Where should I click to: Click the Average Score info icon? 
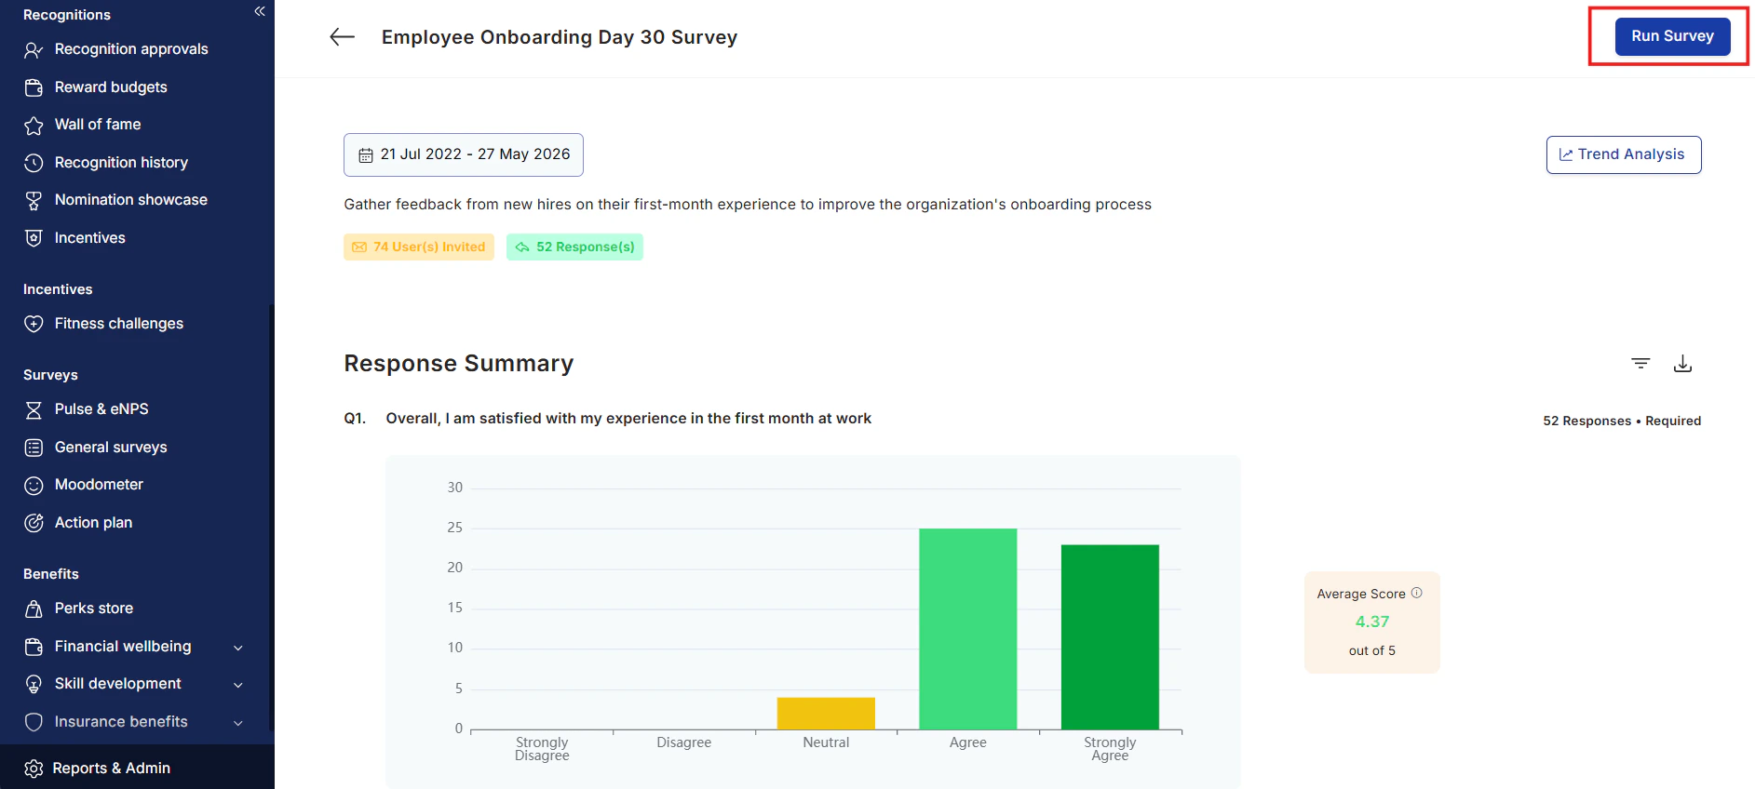[1416, 593]
